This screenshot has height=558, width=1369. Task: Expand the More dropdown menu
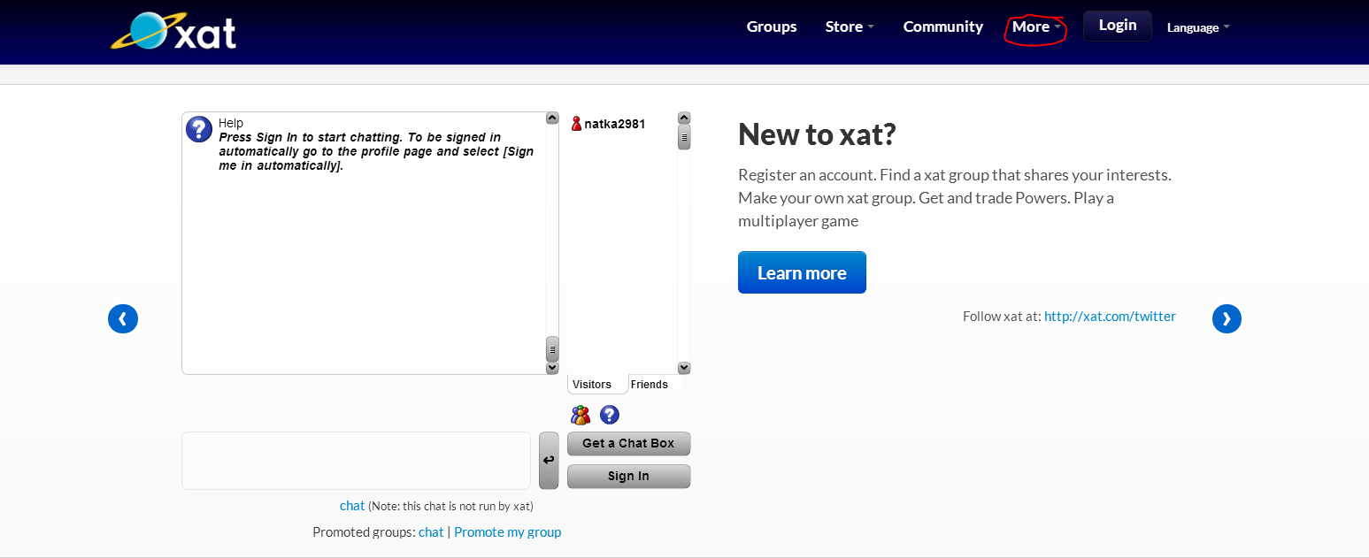coord(1036,27)
